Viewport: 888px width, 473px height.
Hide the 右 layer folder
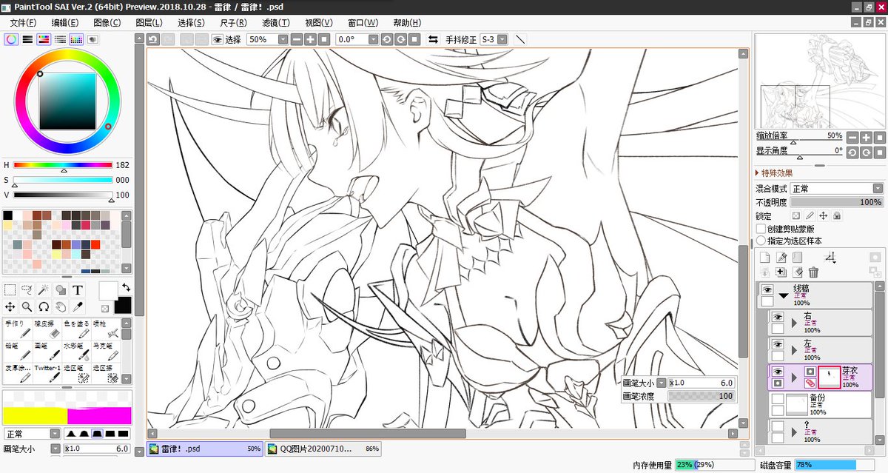click(x=777, y=317)
